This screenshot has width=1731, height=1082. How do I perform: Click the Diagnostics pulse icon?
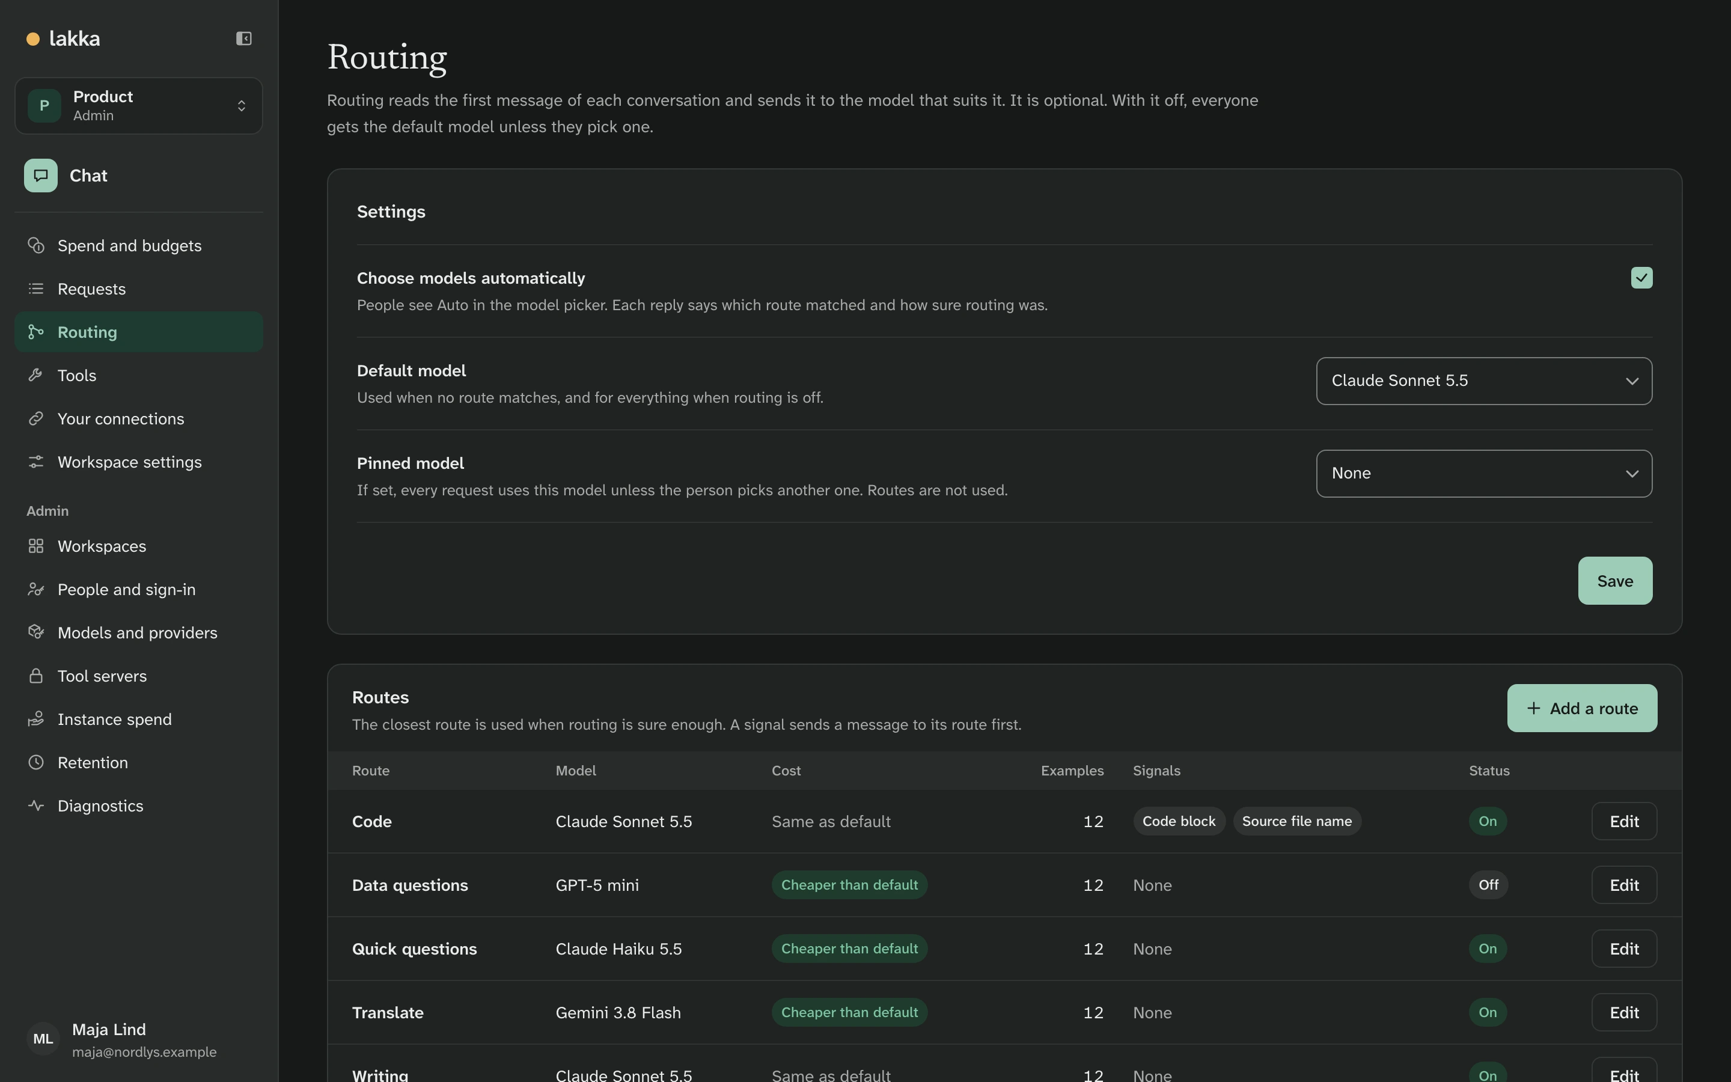click(36, 805)
